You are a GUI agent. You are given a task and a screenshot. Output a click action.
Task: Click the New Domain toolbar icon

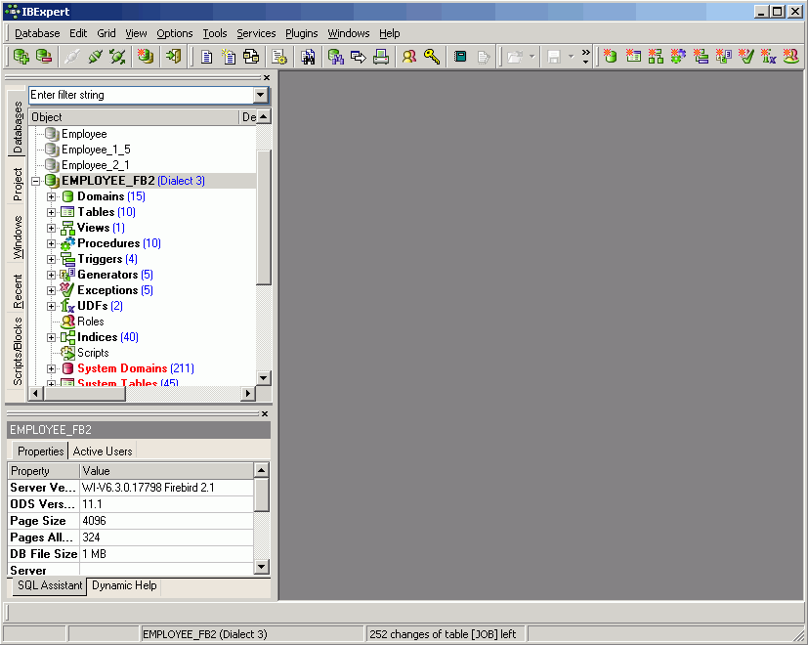coord(611,56)
